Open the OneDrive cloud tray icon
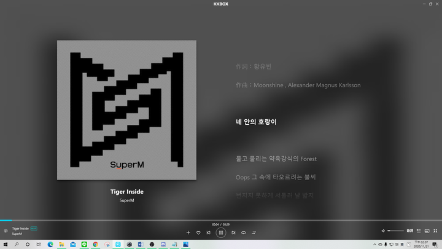The height and width of the screenshot is (249, 442). [x=380, y=245]
